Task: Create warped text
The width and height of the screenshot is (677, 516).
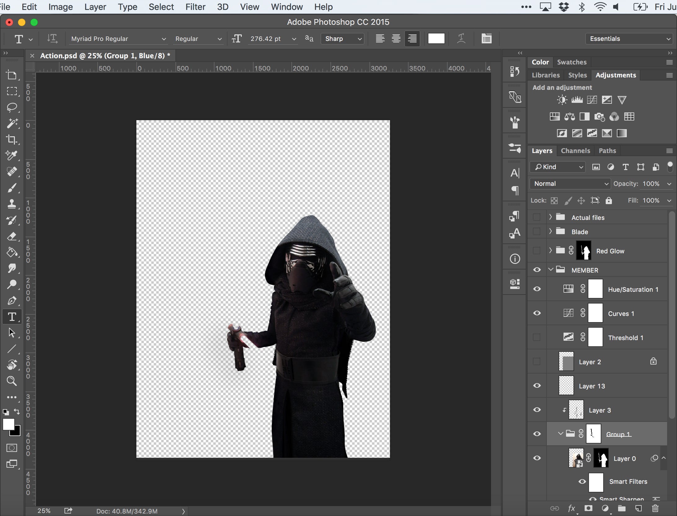Action: pyautogui.click(x=461, y=39)
